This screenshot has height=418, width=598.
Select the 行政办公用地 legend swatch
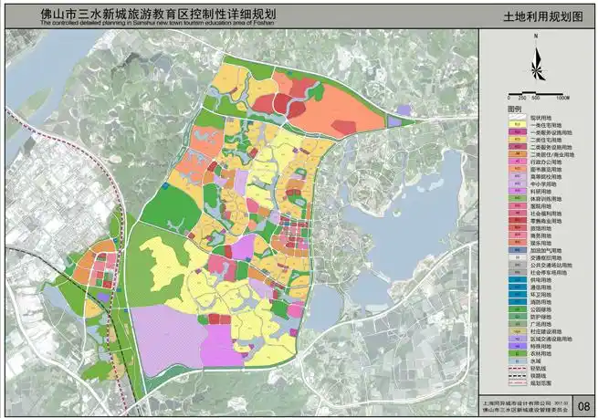pyautogui.click(x=516, y=162)
